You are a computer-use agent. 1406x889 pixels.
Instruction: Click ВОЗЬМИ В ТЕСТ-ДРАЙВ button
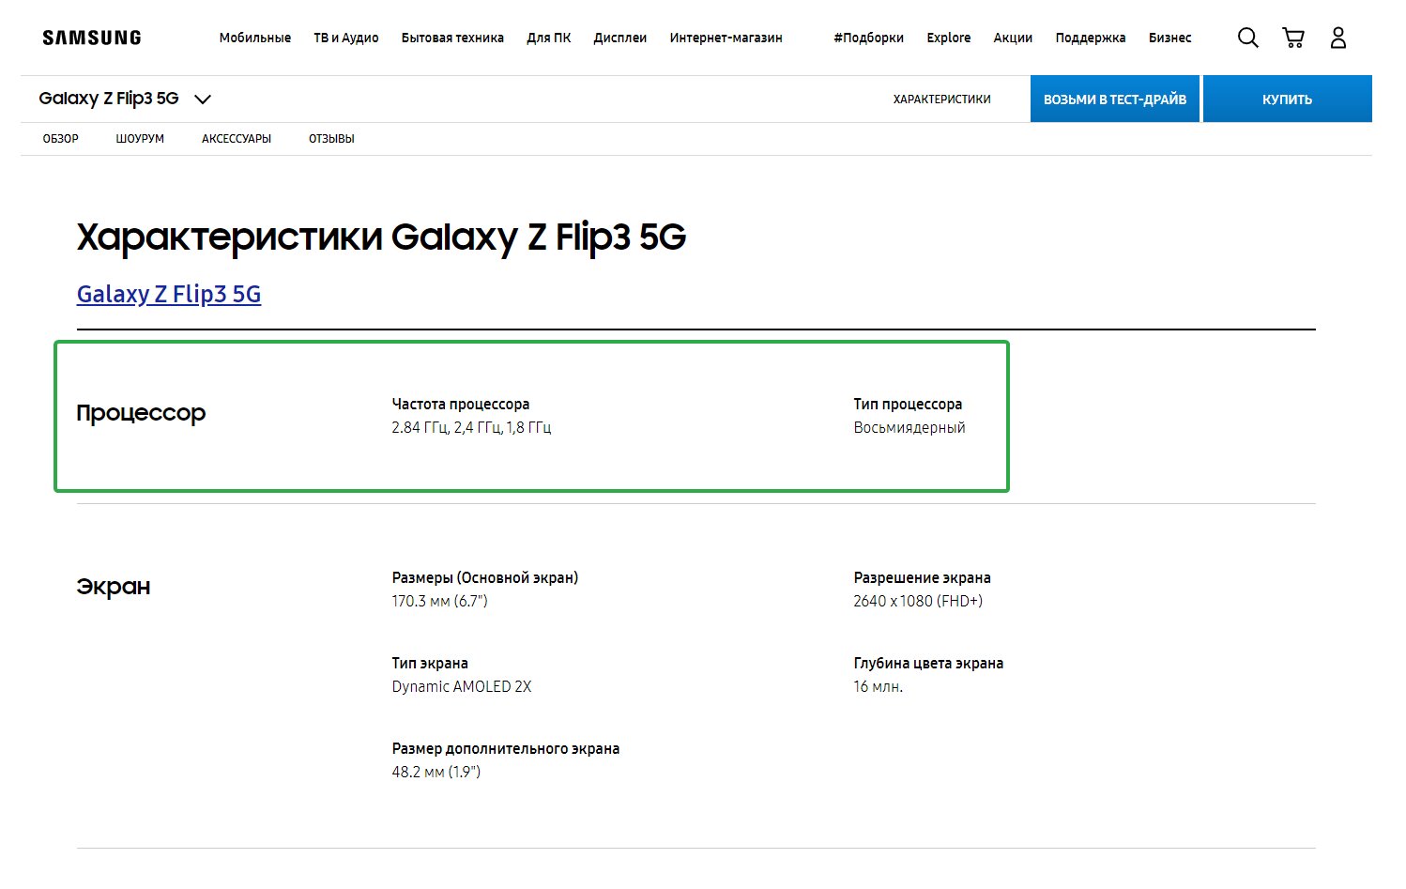point(1115,100)
